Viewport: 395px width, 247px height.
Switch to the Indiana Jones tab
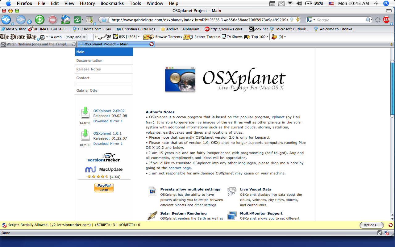[x=38, y=44]
